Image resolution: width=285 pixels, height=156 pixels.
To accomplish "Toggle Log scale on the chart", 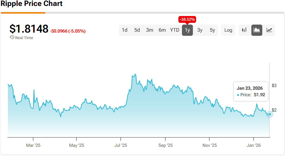I will [x=228, y=30].
